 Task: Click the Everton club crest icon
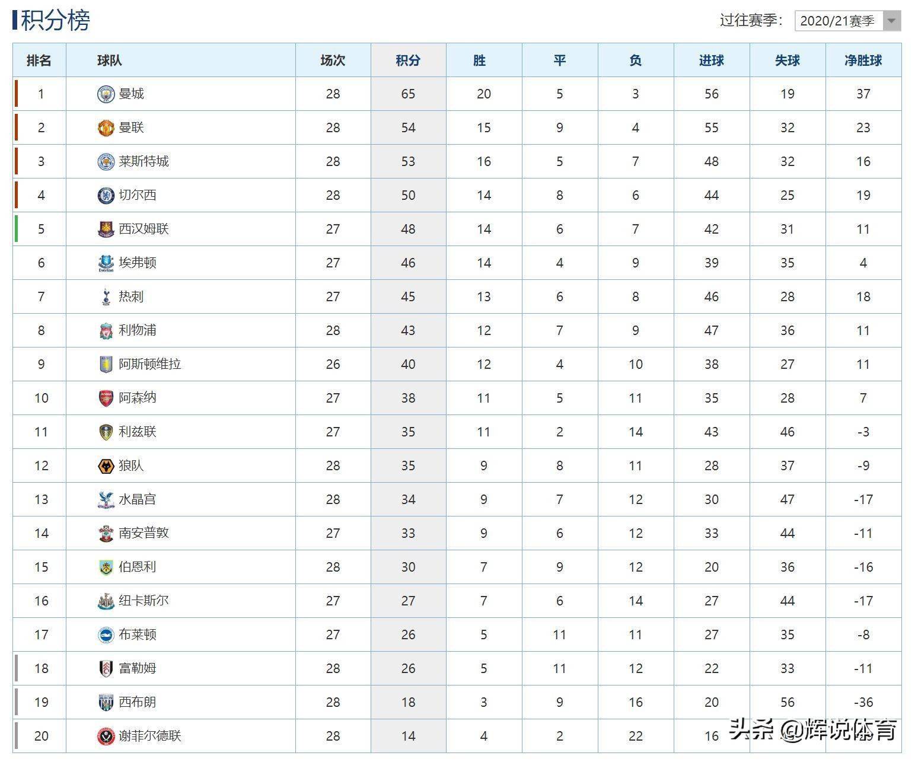pyautogui.click(x=106, y=263)
